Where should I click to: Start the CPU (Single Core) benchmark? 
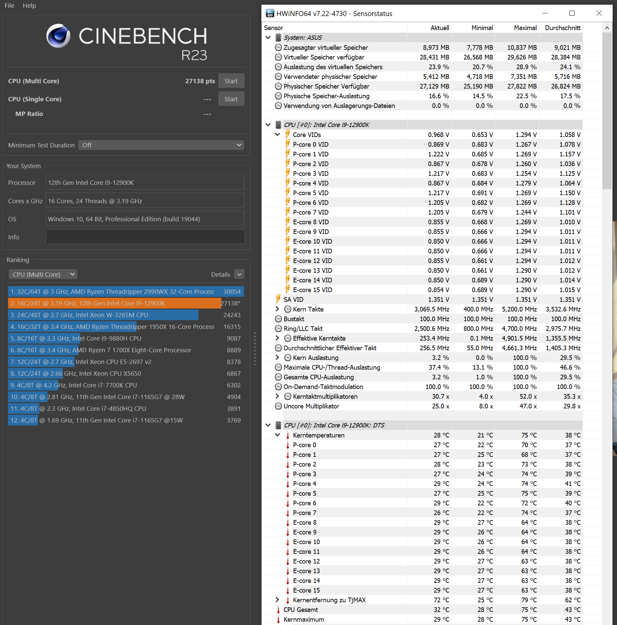[231, 99]
